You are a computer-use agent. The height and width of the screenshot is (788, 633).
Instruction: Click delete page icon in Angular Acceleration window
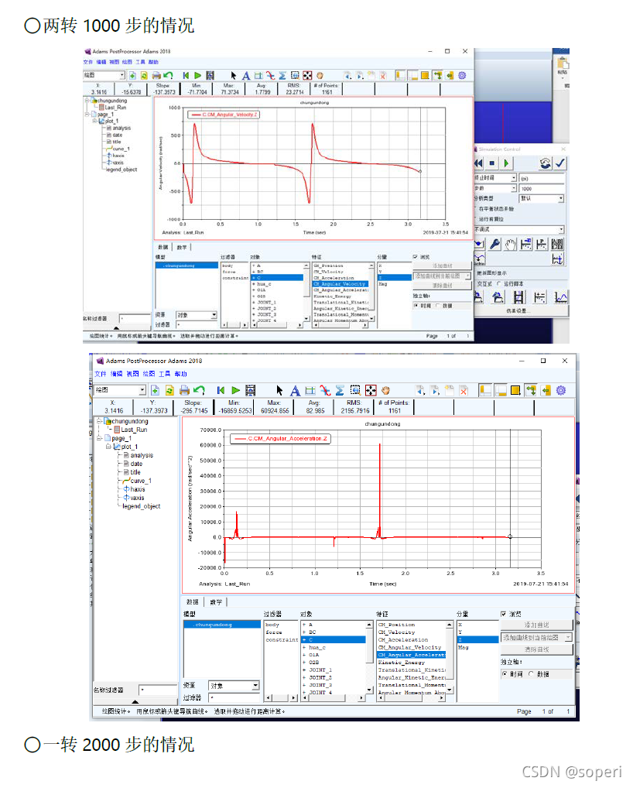click(x=464, y=390)
